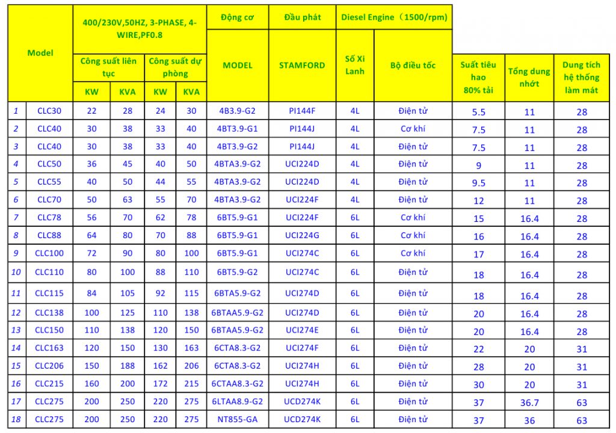The image size is (616, 433).
Task: Click the CLC163 model cell
Action: pyautogui.click(x=49, y=348)
